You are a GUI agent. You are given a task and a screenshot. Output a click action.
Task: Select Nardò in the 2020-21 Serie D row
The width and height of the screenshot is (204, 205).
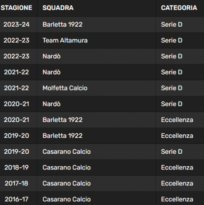51,104
